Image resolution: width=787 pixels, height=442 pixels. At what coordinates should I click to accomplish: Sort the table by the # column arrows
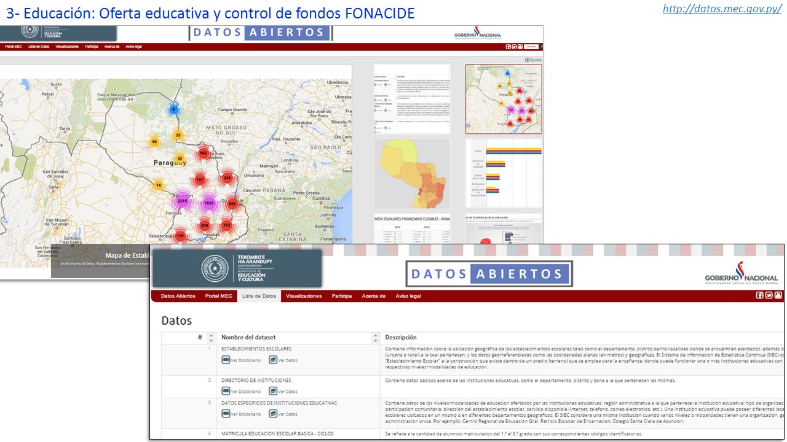pyautogui.click(x=212, y=337)
